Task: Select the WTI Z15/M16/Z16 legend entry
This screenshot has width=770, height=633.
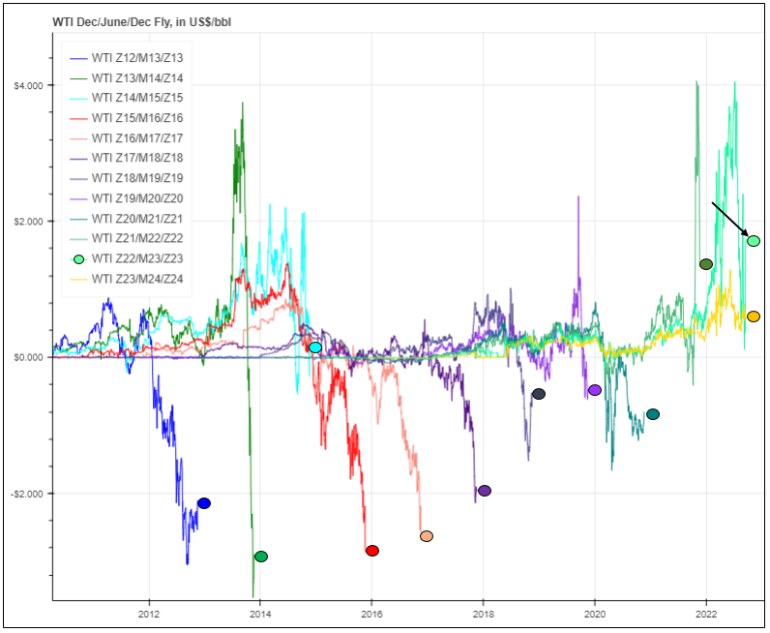Action: (x=127, y=118)
